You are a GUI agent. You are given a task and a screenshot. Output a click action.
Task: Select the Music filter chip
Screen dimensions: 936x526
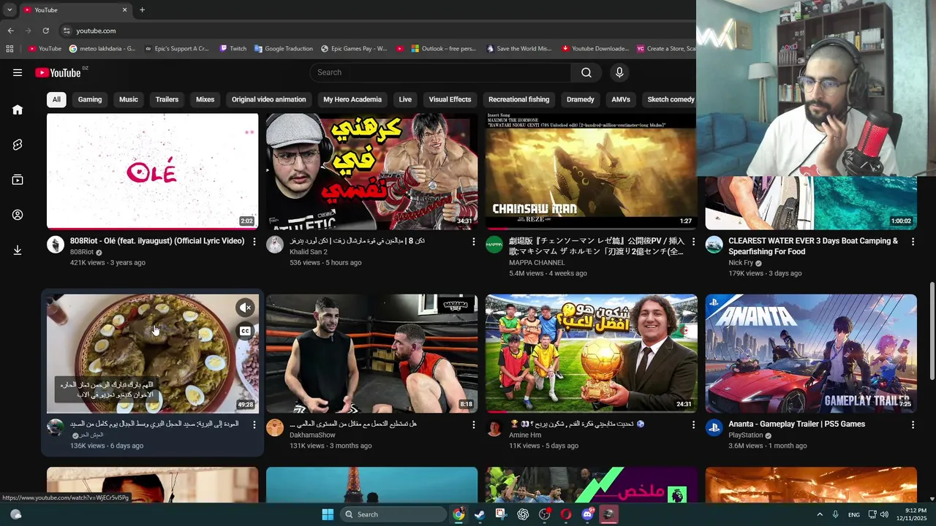click(x=129, y=99)
